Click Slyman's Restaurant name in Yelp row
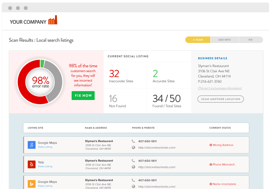Image resolution: width=271 pixels, height=189 pixels. (99, 161)
